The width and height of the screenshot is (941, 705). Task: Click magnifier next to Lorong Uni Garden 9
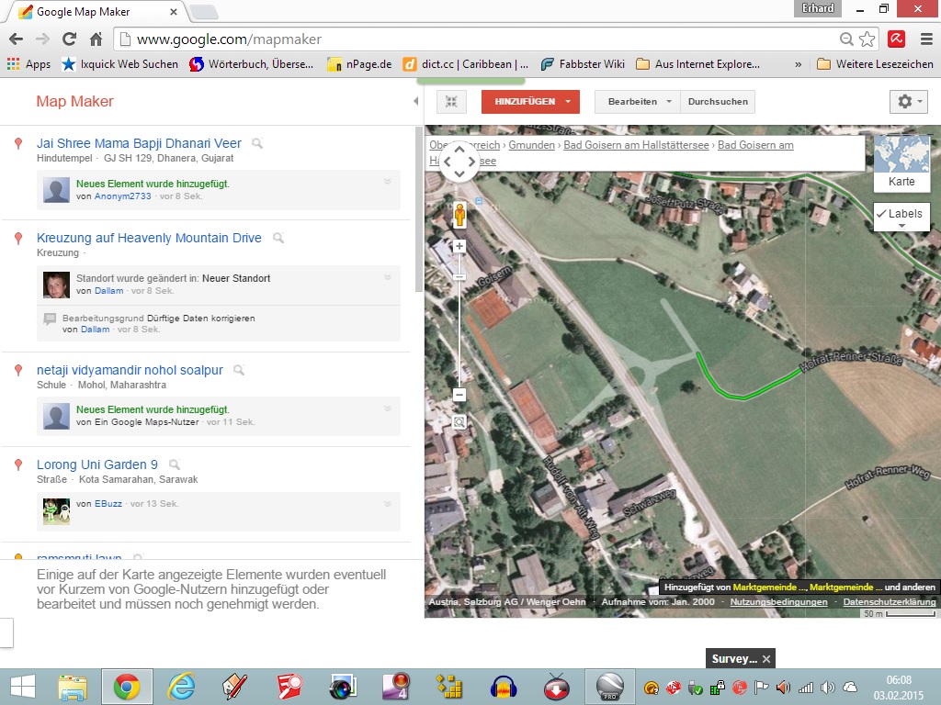point(175,465)
